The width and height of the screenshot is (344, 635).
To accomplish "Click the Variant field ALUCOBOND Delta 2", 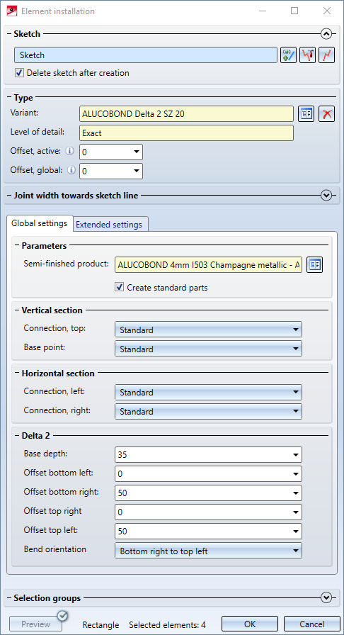I will click(186, 114).
